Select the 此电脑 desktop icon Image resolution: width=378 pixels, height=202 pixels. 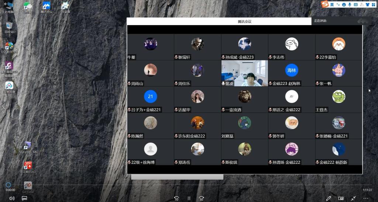9,8
